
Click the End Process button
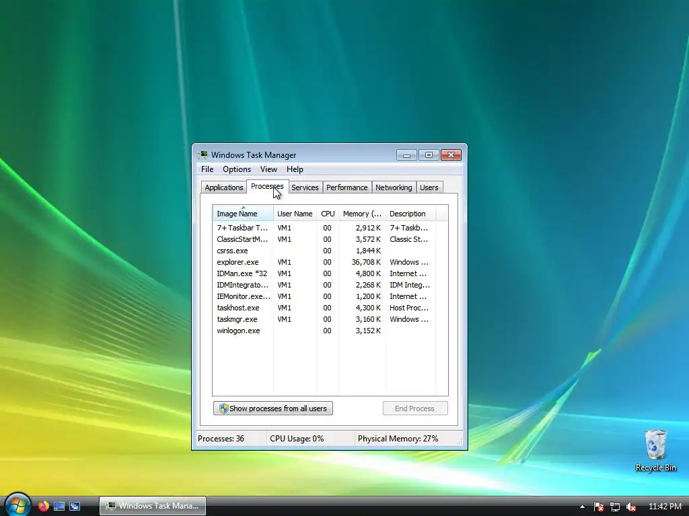(x=415, y=408)
